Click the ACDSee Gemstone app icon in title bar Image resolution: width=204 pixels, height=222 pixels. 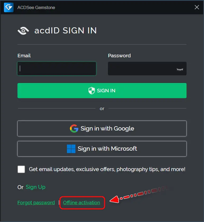pos(9,7)
